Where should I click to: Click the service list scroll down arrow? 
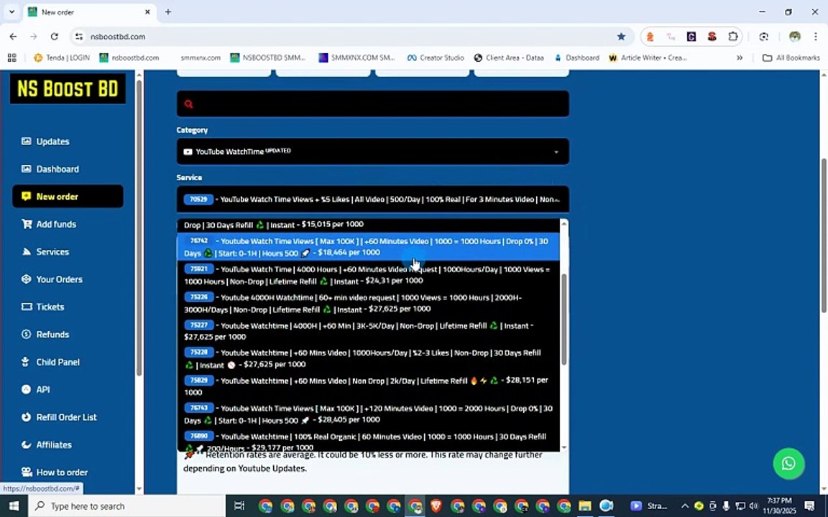tap(564, 447)
